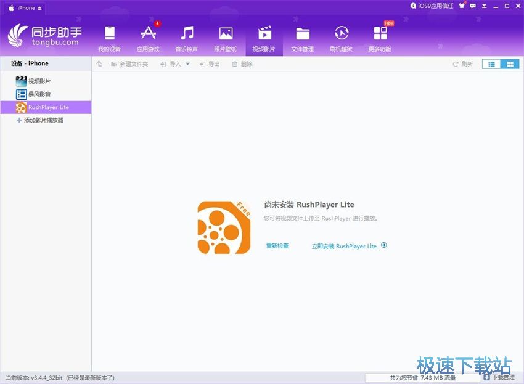Open 下载管理 download manager

click(499, 377)
